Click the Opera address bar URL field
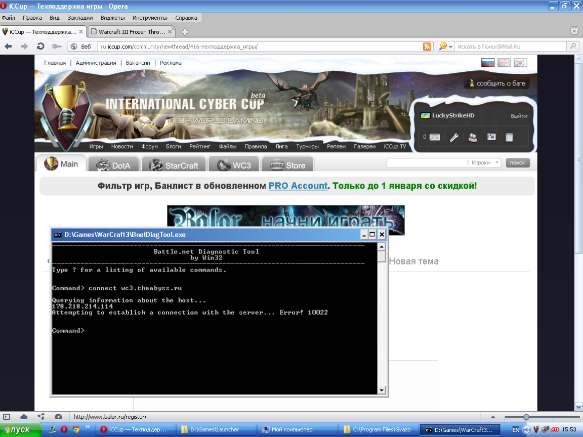 (260, 47)
